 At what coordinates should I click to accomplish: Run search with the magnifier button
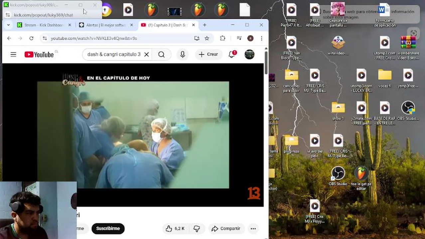tap(161, 54)
